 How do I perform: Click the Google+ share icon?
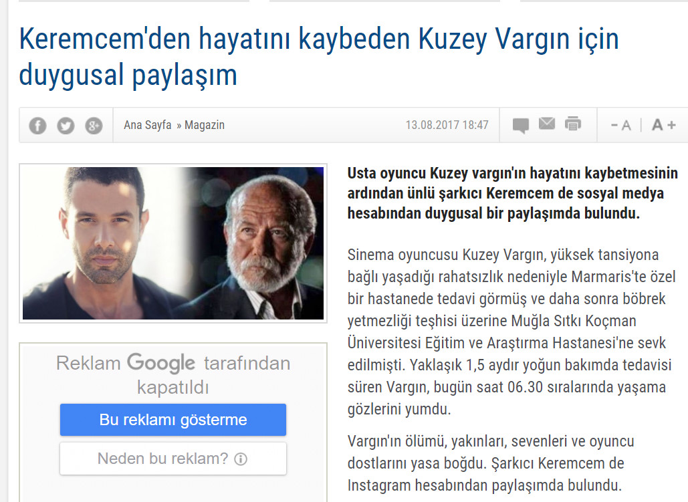[94, 126]
